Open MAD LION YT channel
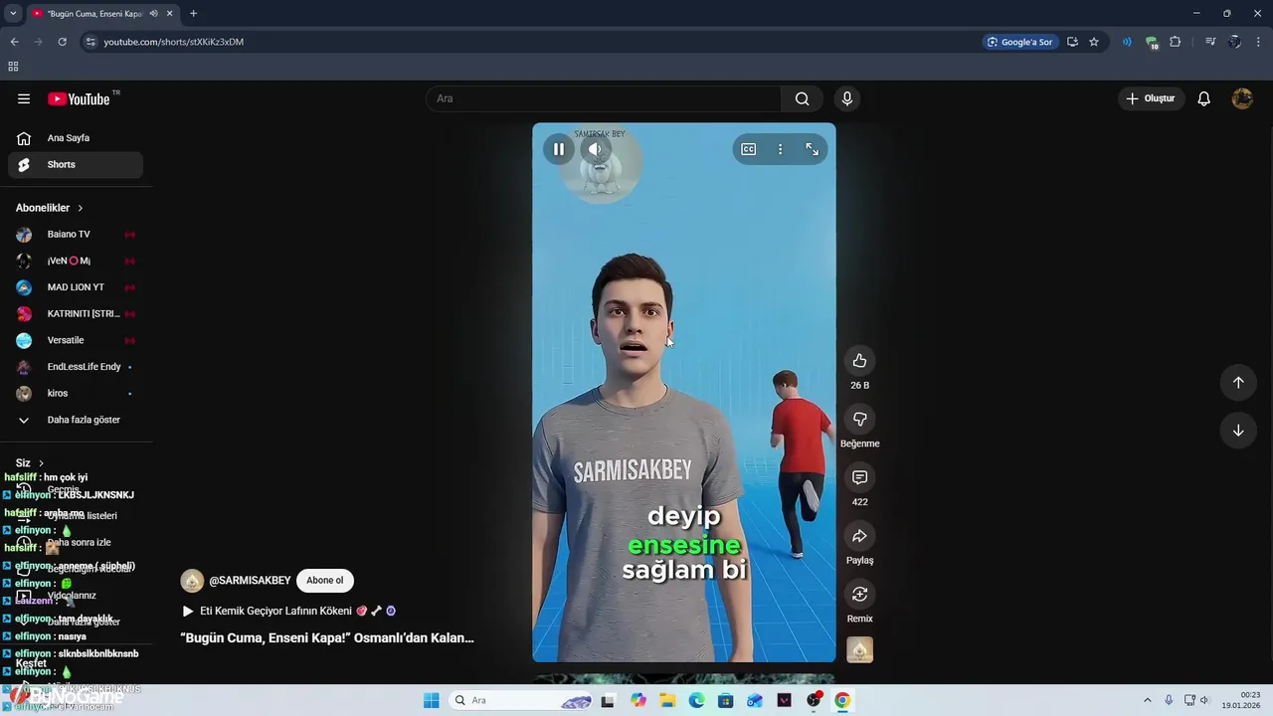 tap(76, 287)
